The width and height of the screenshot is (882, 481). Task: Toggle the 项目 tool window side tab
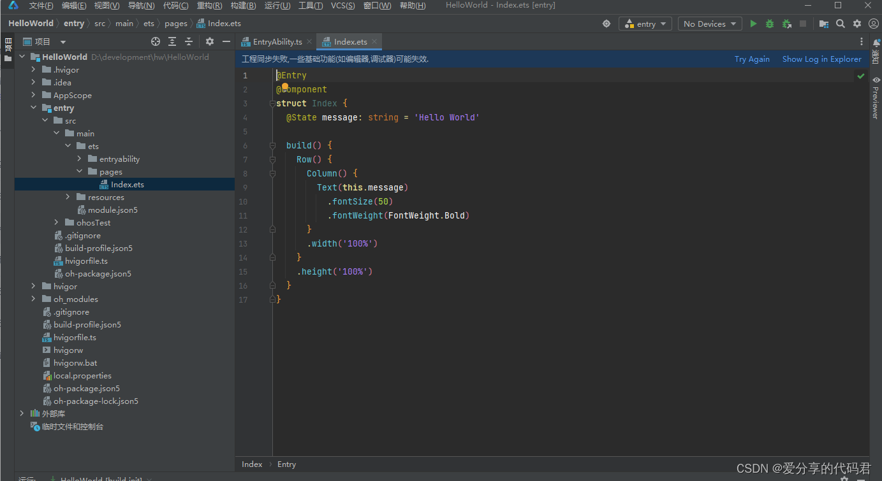[8, 50]
